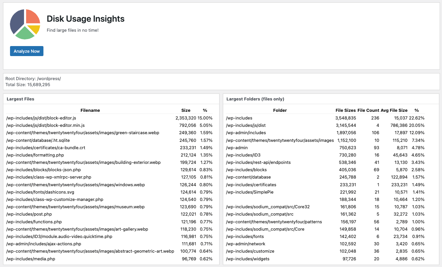Select /wp-includes/js/dist/block-editor.min.js file row
The width and height of the screenshot is (442, 267).
[110, 125]
